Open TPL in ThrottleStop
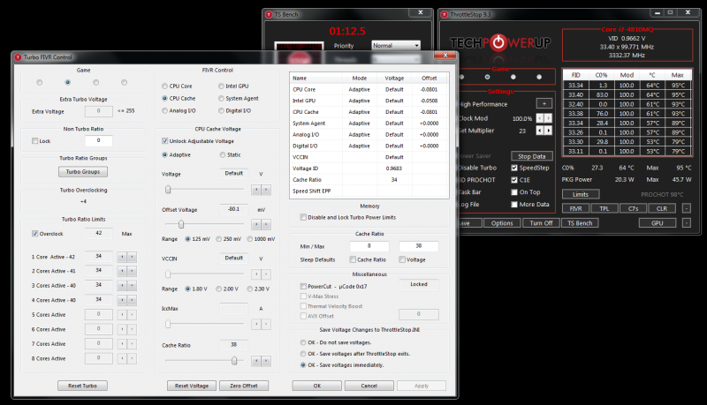Viewport: 707px width, 405px height. (604, 209)
